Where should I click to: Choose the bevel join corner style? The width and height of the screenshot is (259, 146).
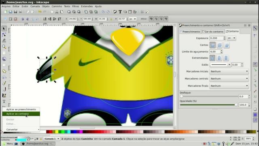[227, 45]
